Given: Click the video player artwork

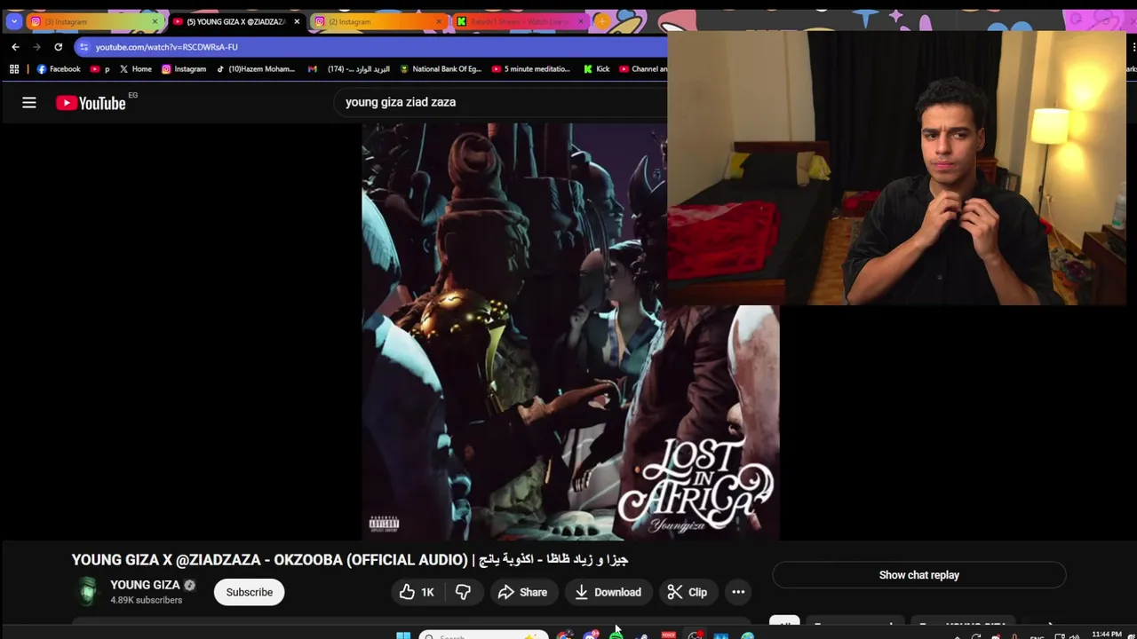Looking at the screenshot, I should coord(570,331).
